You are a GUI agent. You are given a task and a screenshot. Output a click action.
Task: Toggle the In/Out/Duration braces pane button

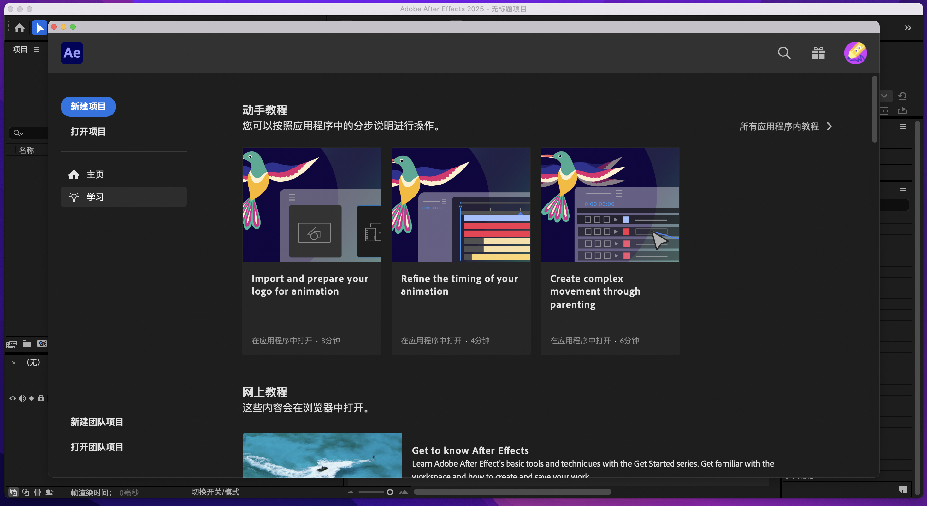pyautogui.click(x=38, y=492)
